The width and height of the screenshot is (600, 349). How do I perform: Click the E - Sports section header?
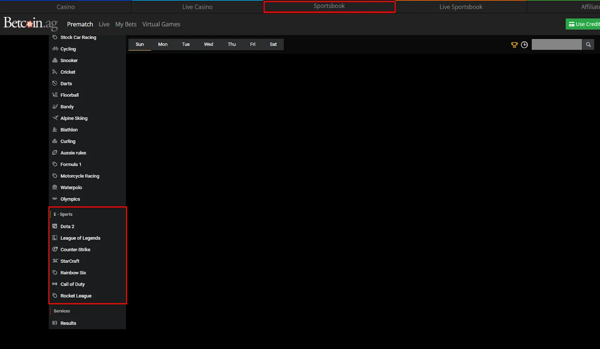(63, 214)
